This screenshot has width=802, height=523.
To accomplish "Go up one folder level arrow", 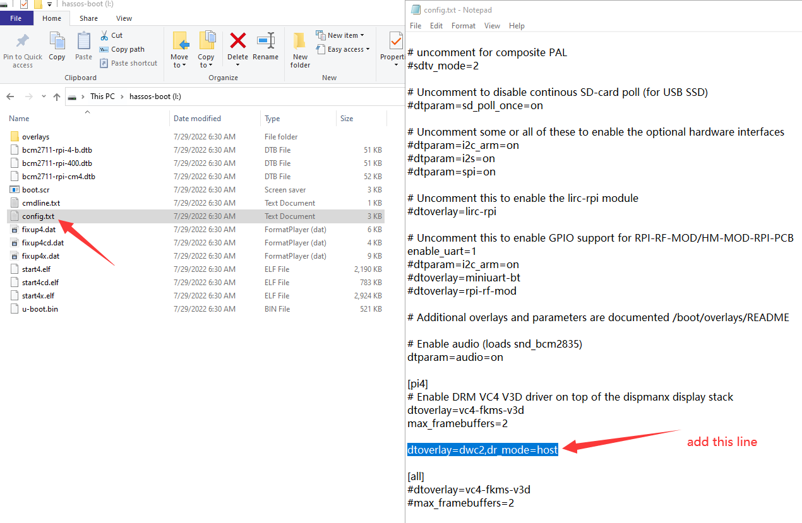I will (x=57, y=97).
